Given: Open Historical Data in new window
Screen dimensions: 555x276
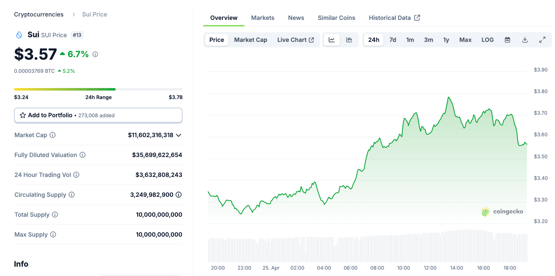Looking at the screenshot, I should tap(417, 18).
